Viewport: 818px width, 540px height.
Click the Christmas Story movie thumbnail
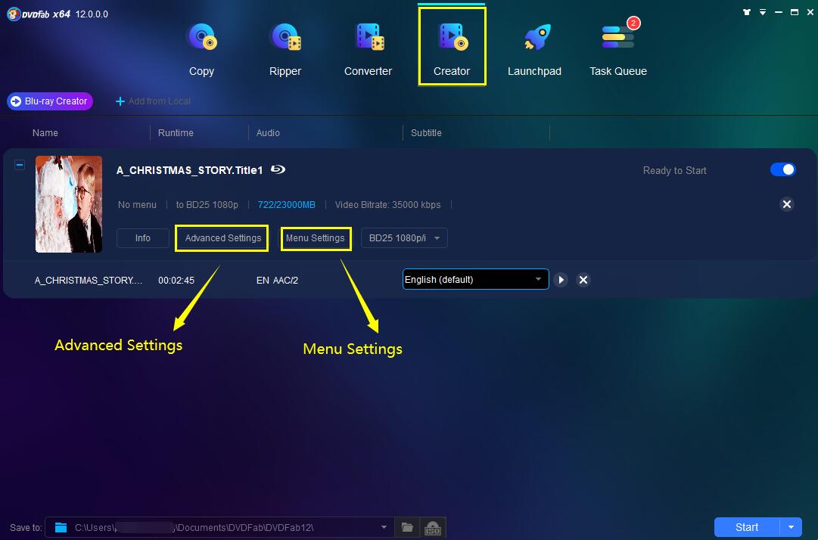69,203
